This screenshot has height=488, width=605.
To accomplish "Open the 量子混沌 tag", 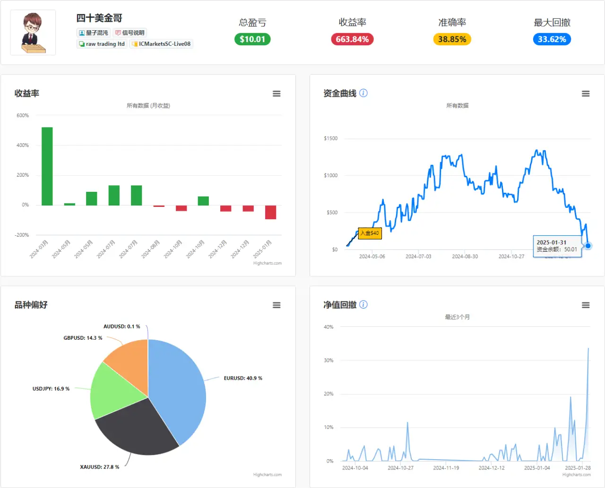I will pyautogui.click(x=93, y=33).
